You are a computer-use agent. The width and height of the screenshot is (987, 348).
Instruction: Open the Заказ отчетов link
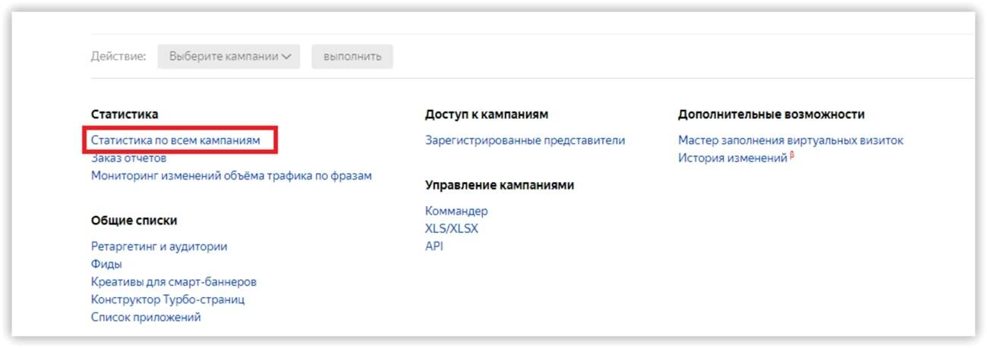click(x=128, y=158)
